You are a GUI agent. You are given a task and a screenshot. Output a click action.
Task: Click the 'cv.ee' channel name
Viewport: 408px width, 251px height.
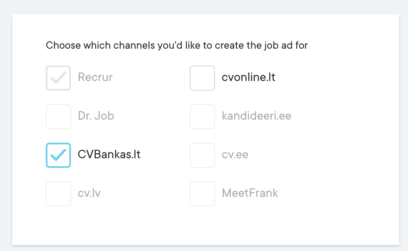[x=235, y=155]
